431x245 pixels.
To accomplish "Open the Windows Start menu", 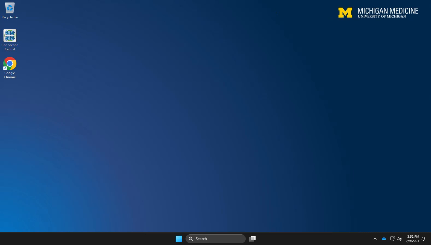I will (x=179, y=239).
